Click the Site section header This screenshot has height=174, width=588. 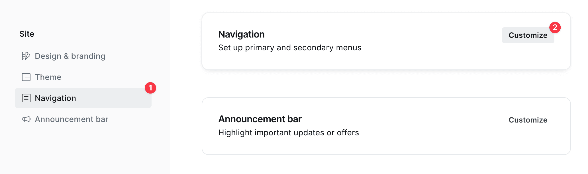27,34
